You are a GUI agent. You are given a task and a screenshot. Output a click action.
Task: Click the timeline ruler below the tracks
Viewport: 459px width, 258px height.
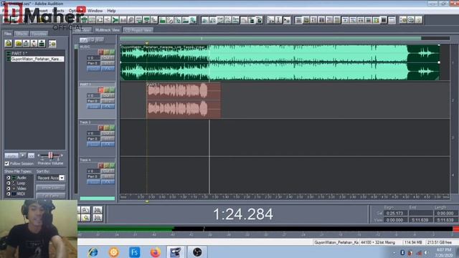click(x=285, y=197)
